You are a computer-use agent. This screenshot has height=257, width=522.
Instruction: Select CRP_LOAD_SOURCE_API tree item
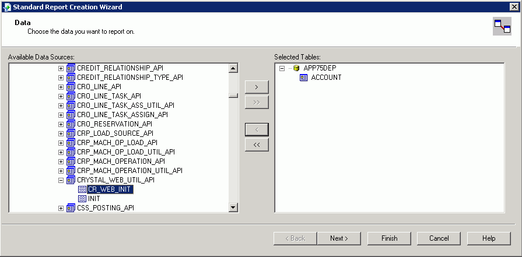pos(115,133)
